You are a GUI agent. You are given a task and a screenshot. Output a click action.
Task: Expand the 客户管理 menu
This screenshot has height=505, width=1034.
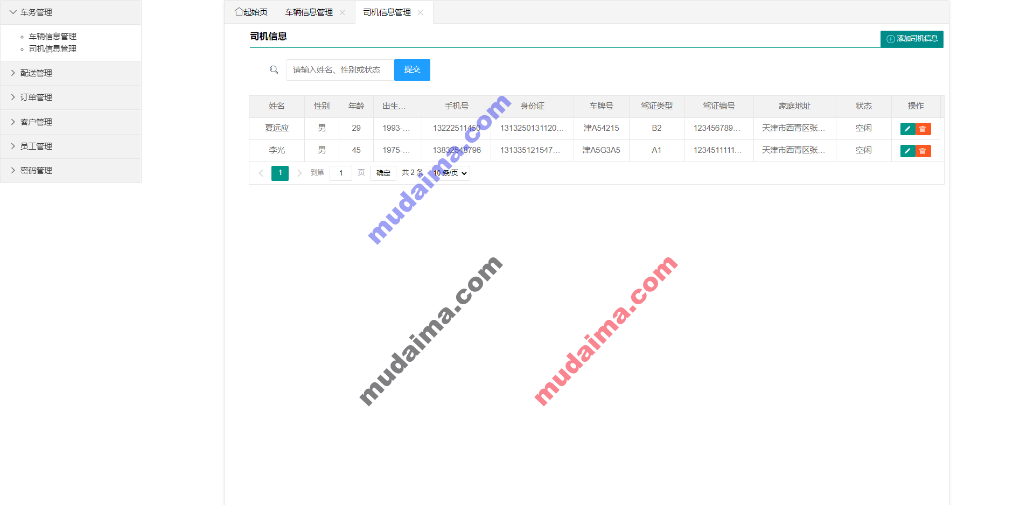71,122
